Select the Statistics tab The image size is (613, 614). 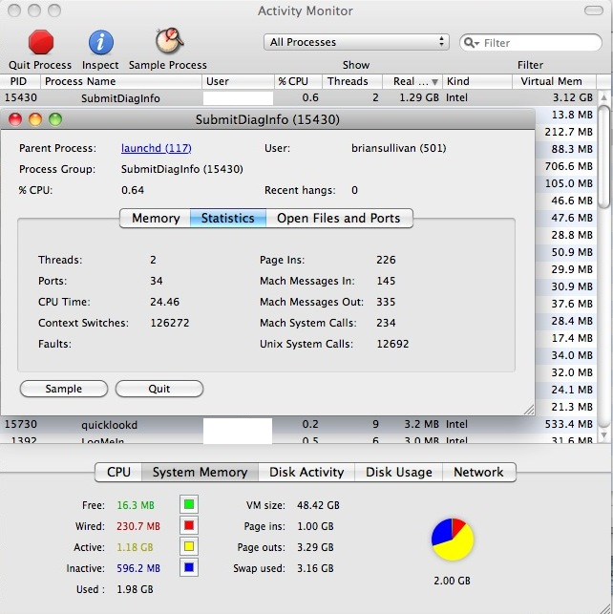(228, 218)
